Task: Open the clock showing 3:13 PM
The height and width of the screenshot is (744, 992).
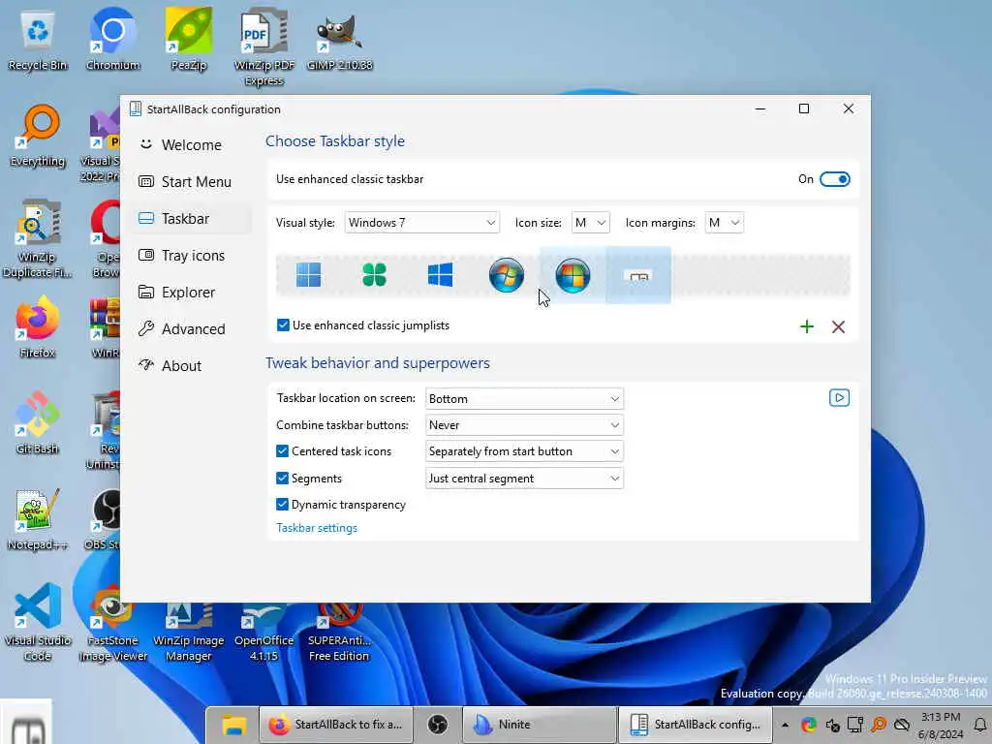Action: (x=941, y=726)
